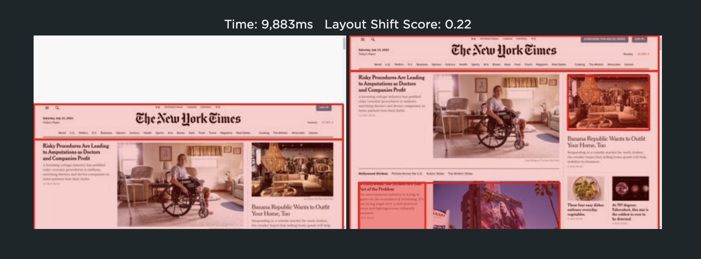Click Log In button in left screenshot
Image resolution: width=701 pixels, height=259 pixels.
pyautogui.click(x=324, y=108)
